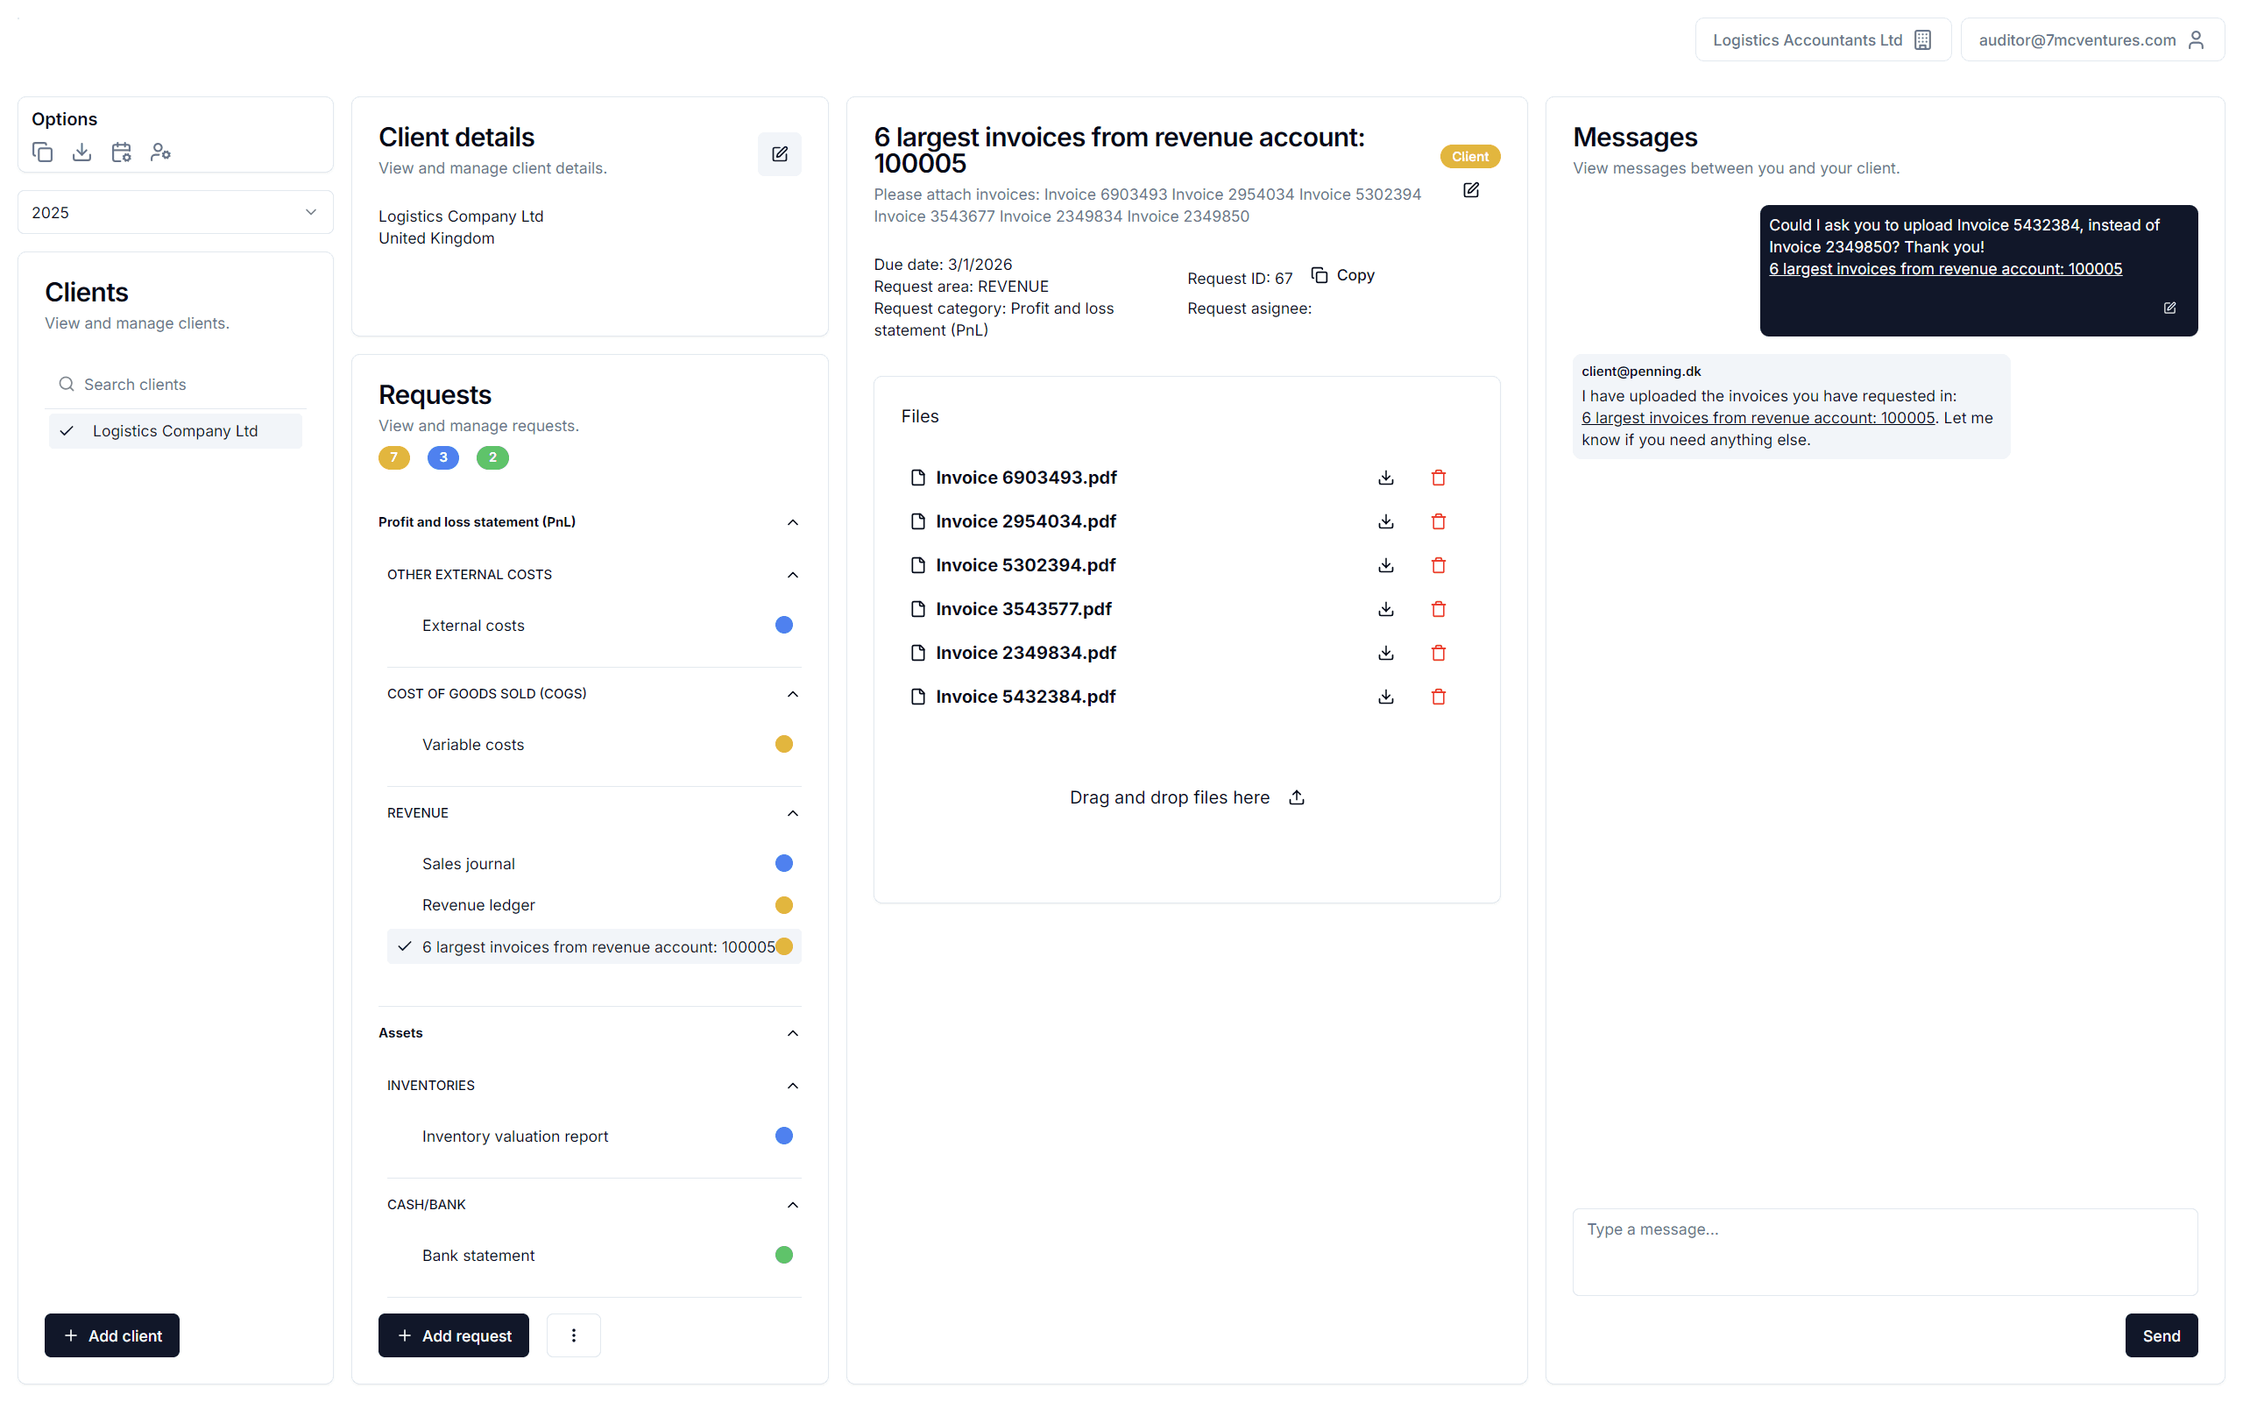Screen dimensions: 2243x1402
Task: Download Invoice 6903493.pdf
Action: coord(1384,477)
